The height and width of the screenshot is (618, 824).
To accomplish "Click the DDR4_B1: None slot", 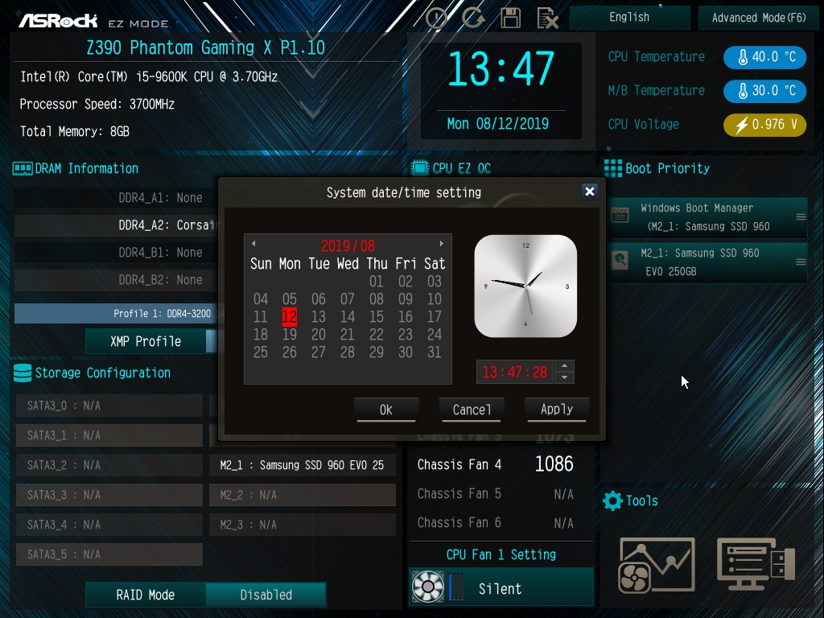I will click(116, 253).
